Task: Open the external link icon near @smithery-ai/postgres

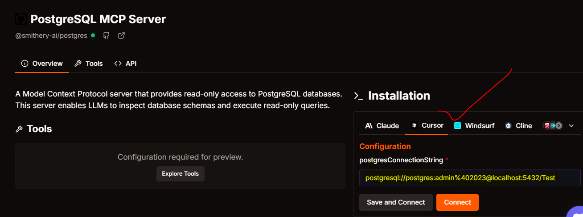Action: click(x=121, y=36)
